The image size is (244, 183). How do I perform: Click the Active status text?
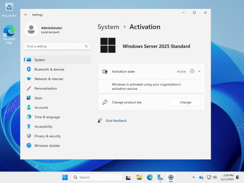[x=181, y=72]
